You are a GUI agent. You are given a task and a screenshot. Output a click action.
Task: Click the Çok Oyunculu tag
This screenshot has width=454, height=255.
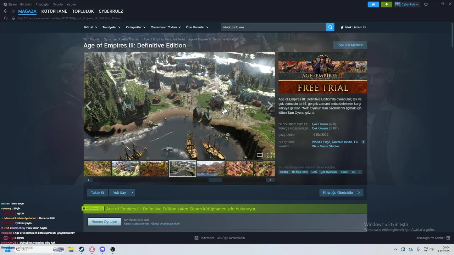[x=329, y=172]
